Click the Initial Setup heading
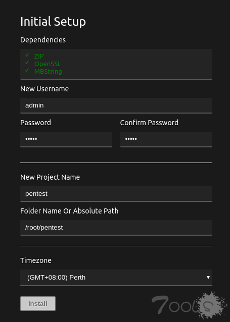This screenshot has width=230, height=322. pos(53,22)
